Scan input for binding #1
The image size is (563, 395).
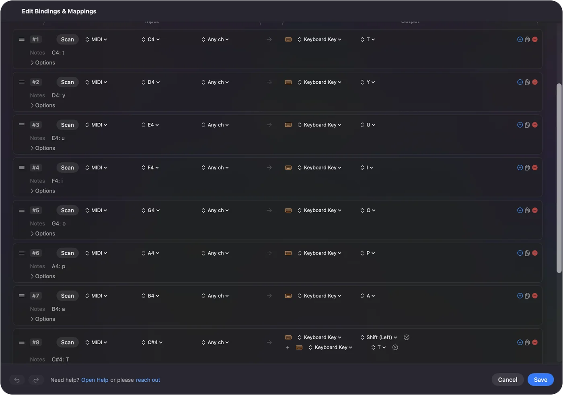tap(68, 39)
